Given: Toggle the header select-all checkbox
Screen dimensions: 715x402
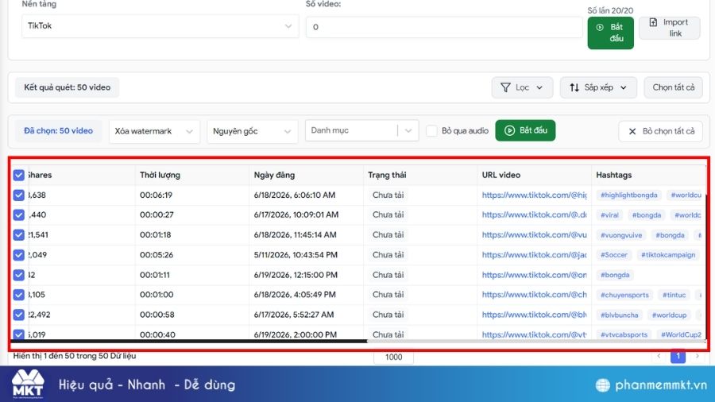Looking at the screenshot, I should click(19, 175).
